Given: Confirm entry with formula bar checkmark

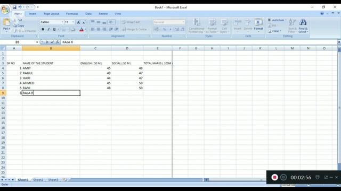Looking at the screenshot, I should [x=52, y=42].
